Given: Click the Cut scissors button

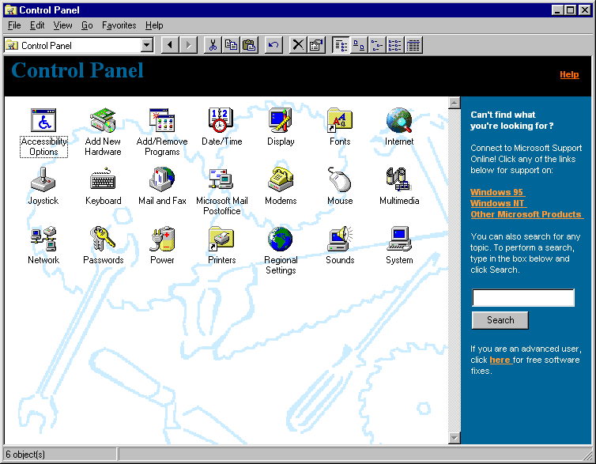Looking at the screenshot, I should coord(213,45).
